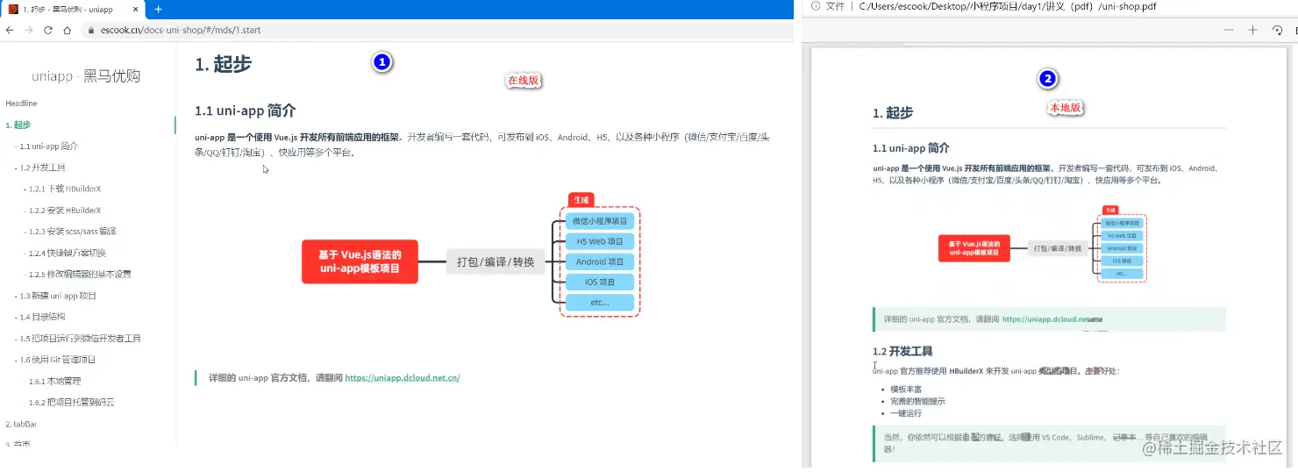Click the padlock icon in address bar
This screenshot has height=472, width=1298.
pyautogui.click(x=90, y=30)
